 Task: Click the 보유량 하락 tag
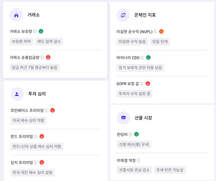click(21, 42)
